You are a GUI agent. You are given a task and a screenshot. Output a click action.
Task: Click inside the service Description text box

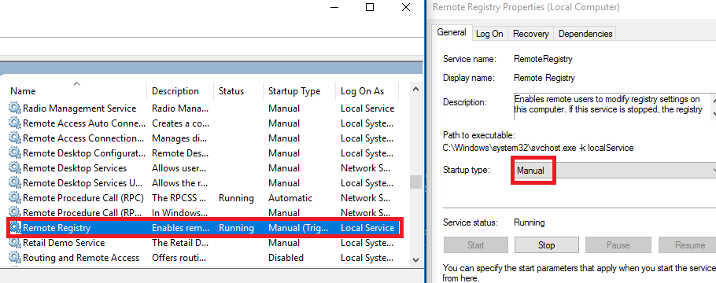612,106
